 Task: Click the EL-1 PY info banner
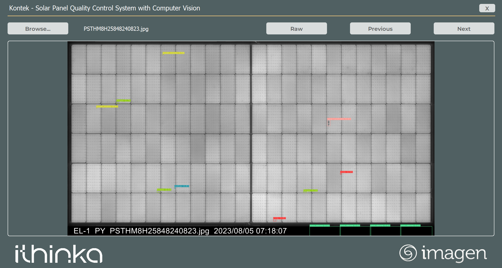[89, 231]
